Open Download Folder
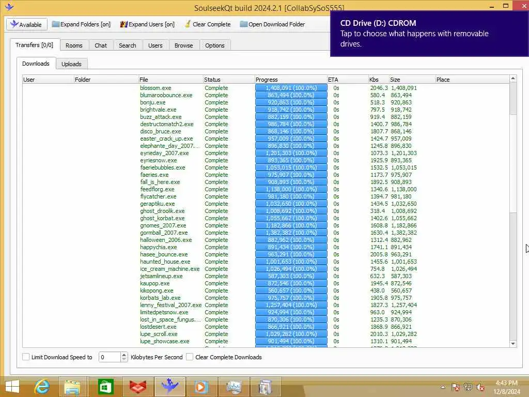 272,24
